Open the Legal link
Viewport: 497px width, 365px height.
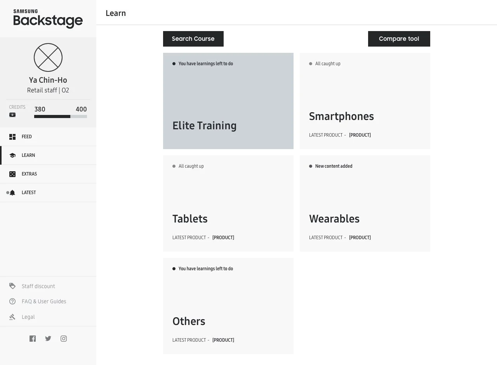click(x=28, y=317)
